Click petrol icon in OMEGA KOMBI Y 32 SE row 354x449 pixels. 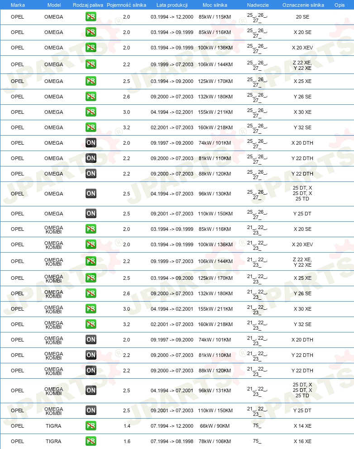(x=91, y=324)
